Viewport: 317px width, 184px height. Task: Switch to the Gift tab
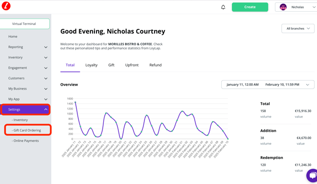coord(111,65)
